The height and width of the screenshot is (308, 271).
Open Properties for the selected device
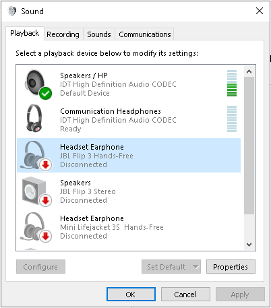tap(231, 267)
